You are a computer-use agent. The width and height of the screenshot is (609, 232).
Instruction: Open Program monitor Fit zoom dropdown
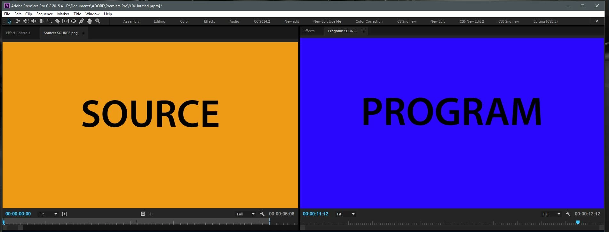(346, 214)
